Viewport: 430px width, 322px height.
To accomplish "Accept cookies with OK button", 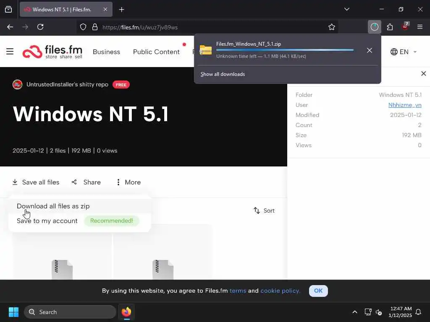I will click(318, 291).
